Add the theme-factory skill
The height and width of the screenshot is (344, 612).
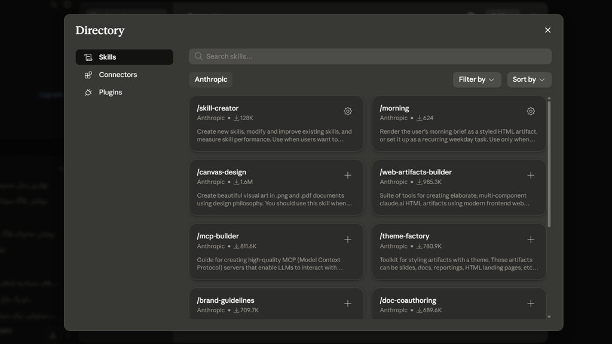click(x=531, y=239)
